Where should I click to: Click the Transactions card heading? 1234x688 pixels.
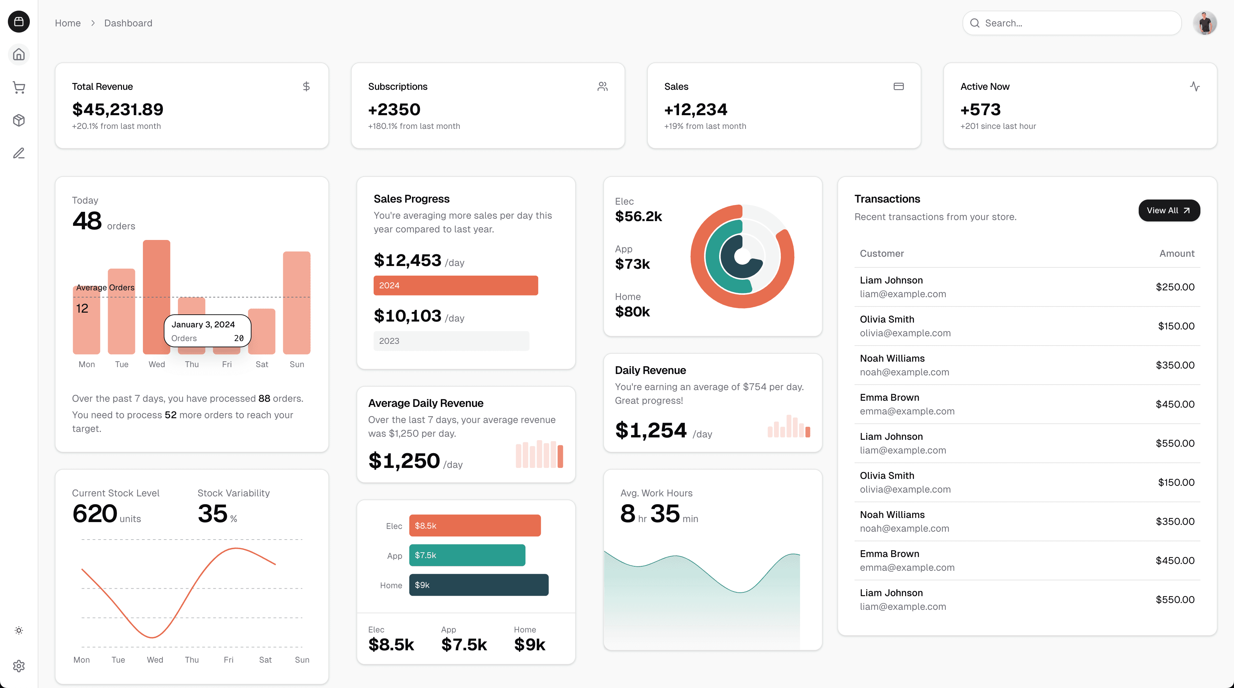pyautogui.click(x=887, y=199)
